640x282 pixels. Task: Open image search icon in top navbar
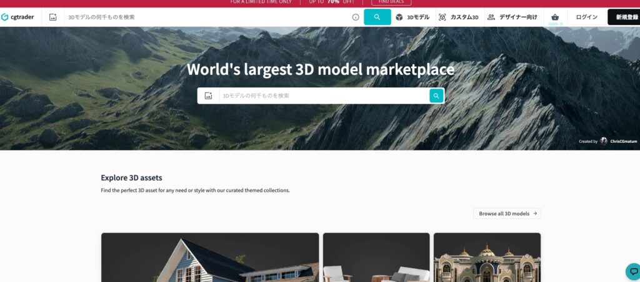pos(53,17)
